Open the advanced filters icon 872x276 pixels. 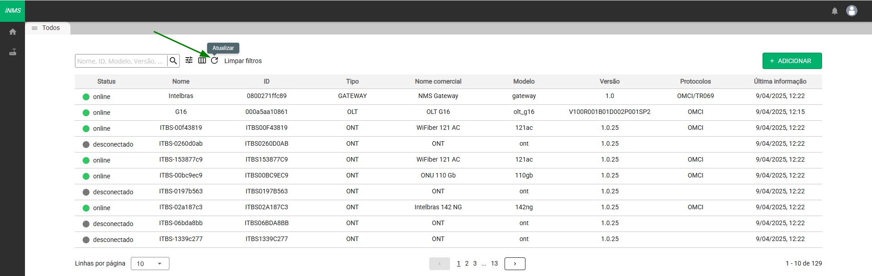coord(189,60)
